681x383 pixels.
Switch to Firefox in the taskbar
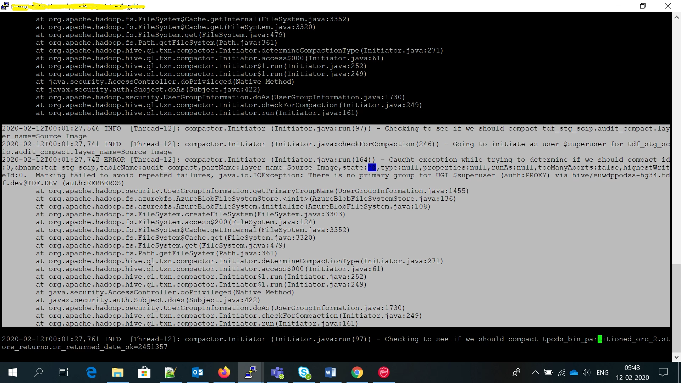[224, 372]
